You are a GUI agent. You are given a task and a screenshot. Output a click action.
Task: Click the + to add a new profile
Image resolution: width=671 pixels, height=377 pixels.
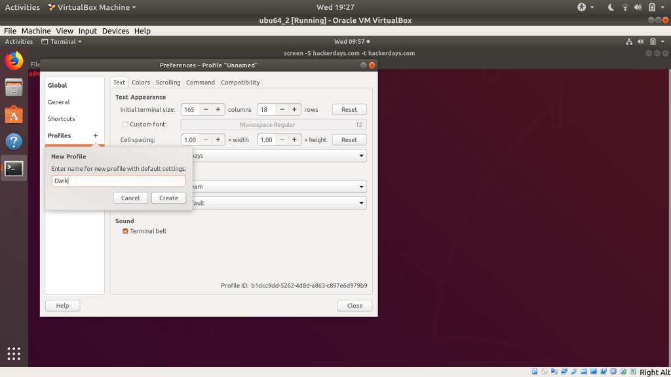(96, 137)
